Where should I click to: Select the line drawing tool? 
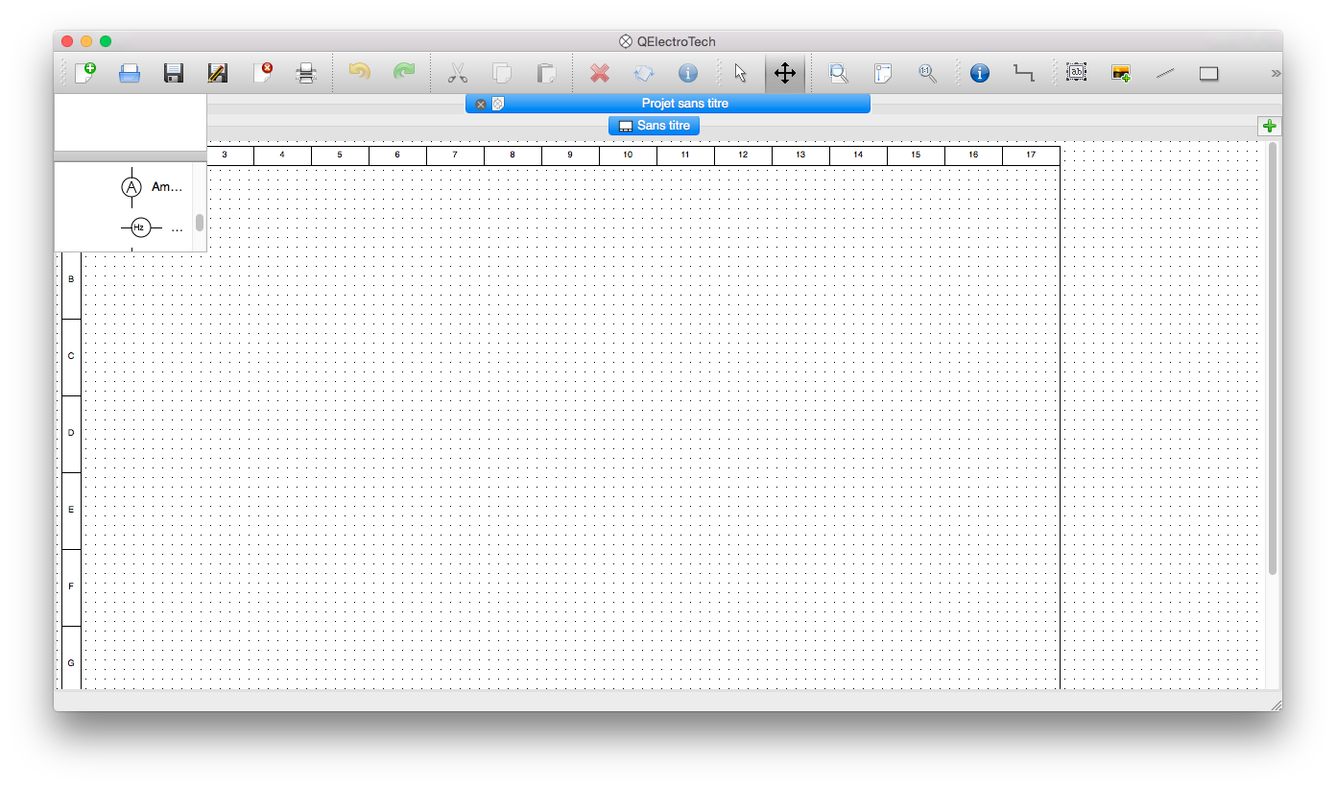pyautogui.click(x=1165, y=73)
